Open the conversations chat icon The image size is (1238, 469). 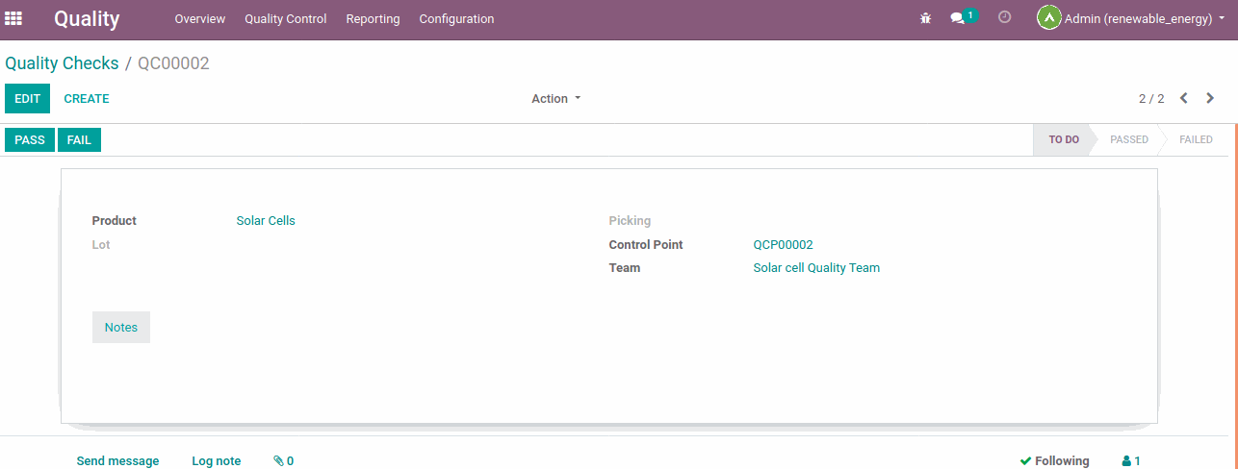pos(957,18)
